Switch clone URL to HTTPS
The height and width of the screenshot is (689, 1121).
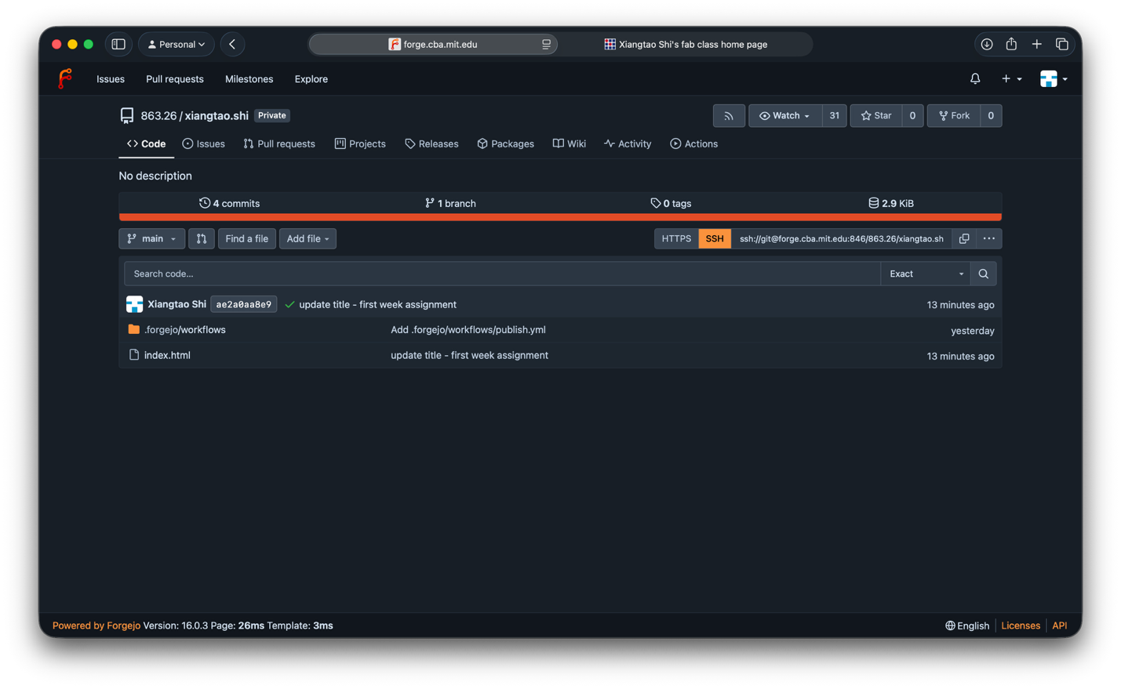[676, 238]
